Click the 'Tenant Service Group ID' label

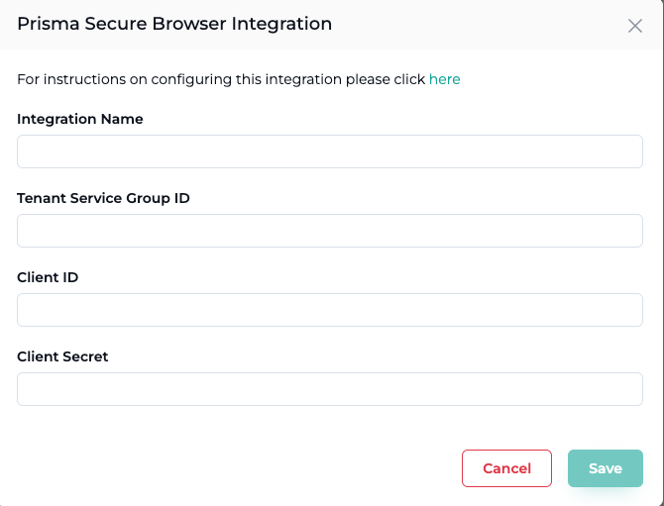103,198
